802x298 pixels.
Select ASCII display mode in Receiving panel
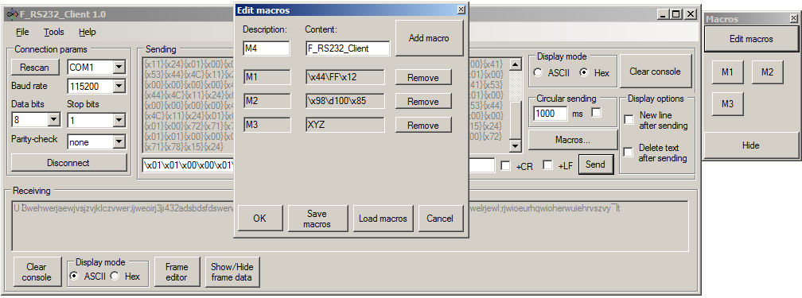[75, 276]
